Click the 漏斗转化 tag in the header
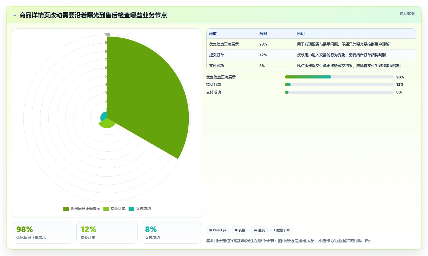This screenshot has width=428, height=256. (x=407, y=14)
